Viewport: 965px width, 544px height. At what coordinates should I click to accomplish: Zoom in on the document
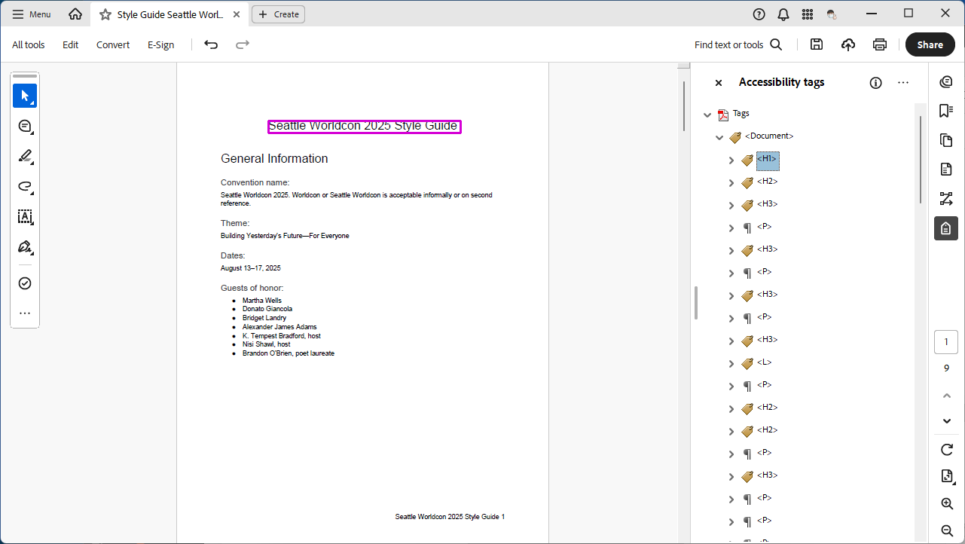point(947,503)
